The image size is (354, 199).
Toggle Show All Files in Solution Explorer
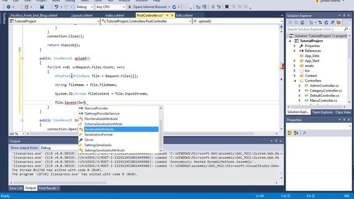coord(339,23)
